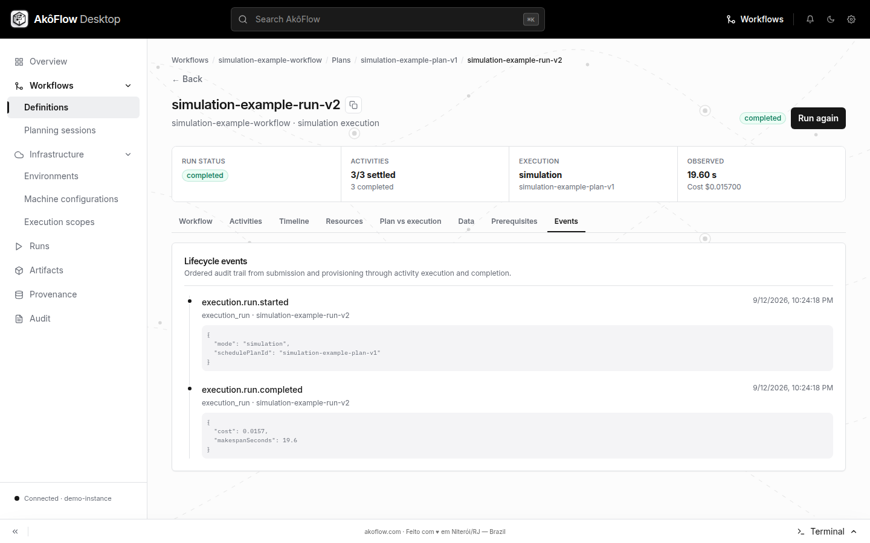The height and width of the screenshot is (543, 870).
Task: Click the AkôFlow logo icon
Action: [x=19, y=19]
